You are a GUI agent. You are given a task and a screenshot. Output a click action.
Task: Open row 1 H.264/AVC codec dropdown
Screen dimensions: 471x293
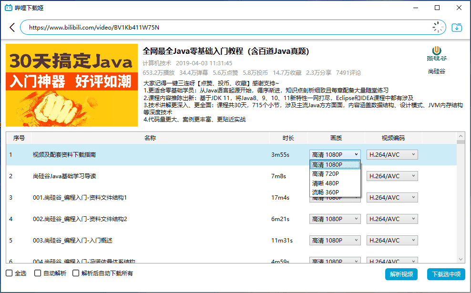[392, 155]
